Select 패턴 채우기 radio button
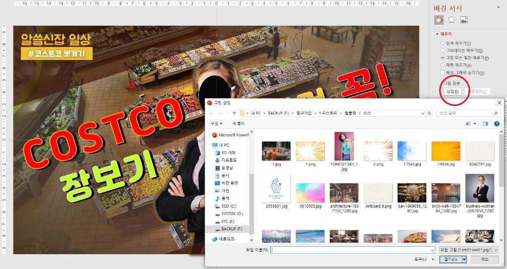The width and height of the screenshot is (507, 269). [x=442, y=65]
